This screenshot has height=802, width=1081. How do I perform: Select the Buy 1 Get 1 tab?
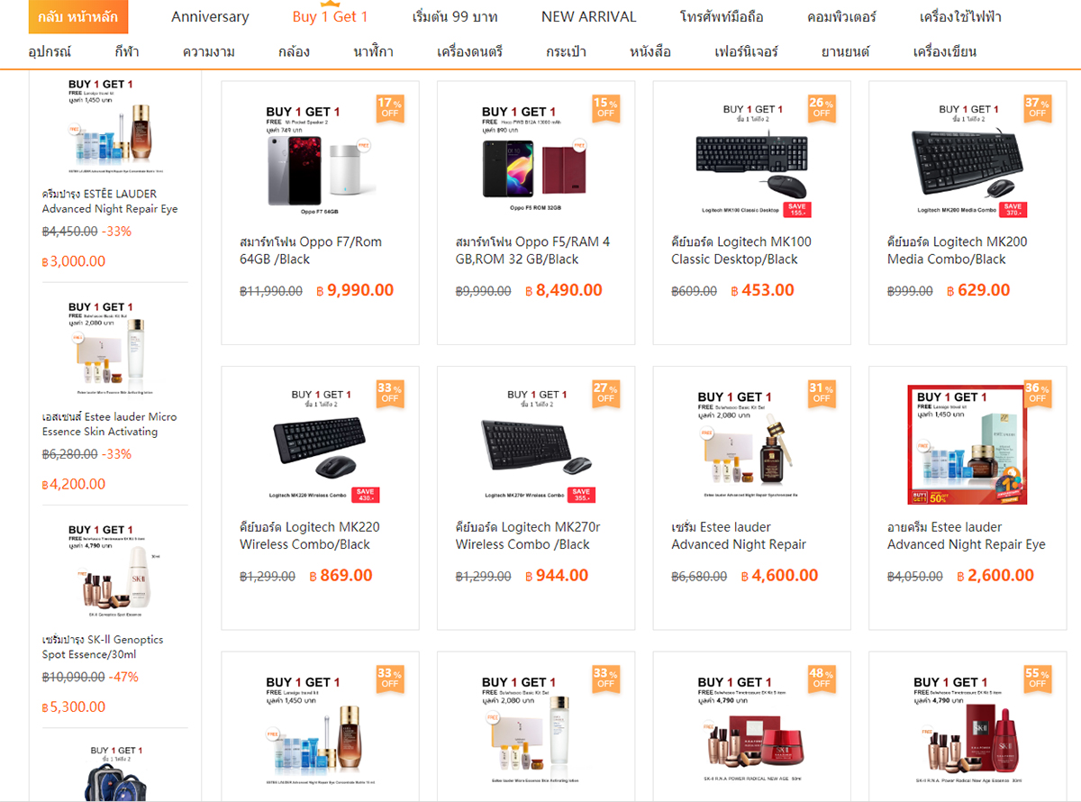click(x=330, y=16)
